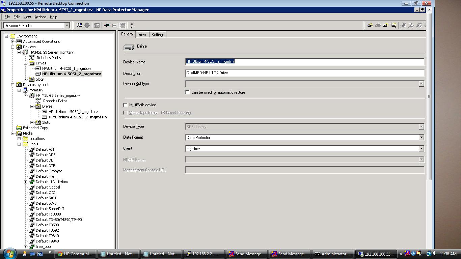
Task: Open the View menu
Action: pyautogui.click(x=27, y=17)
